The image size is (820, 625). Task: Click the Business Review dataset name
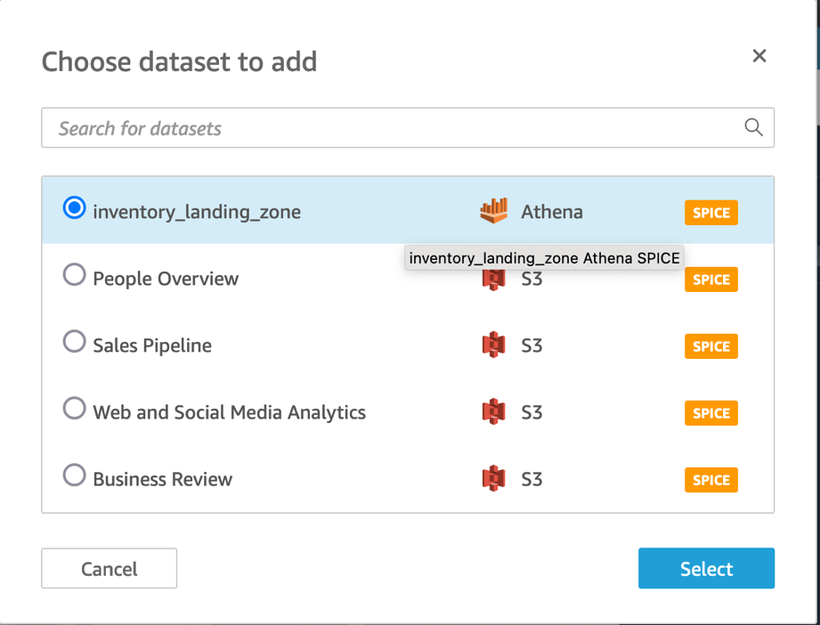pyautogui.click(x=162, y=479)
